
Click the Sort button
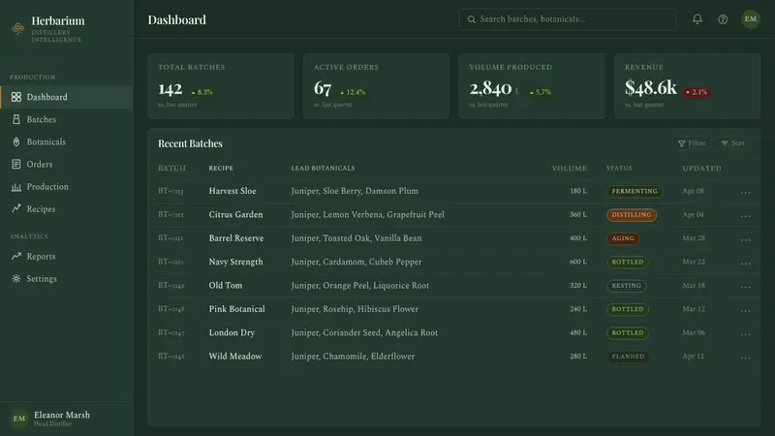[x=732, y=143]
